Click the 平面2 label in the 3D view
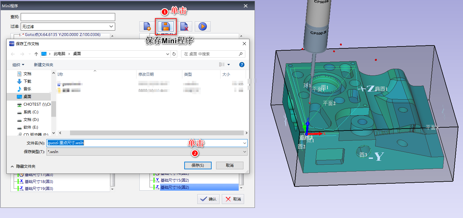This screenshot has height=218, width=463. 329,103
